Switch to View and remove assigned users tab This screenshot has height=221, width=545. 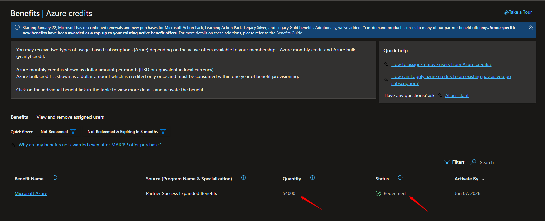(70, 117)
